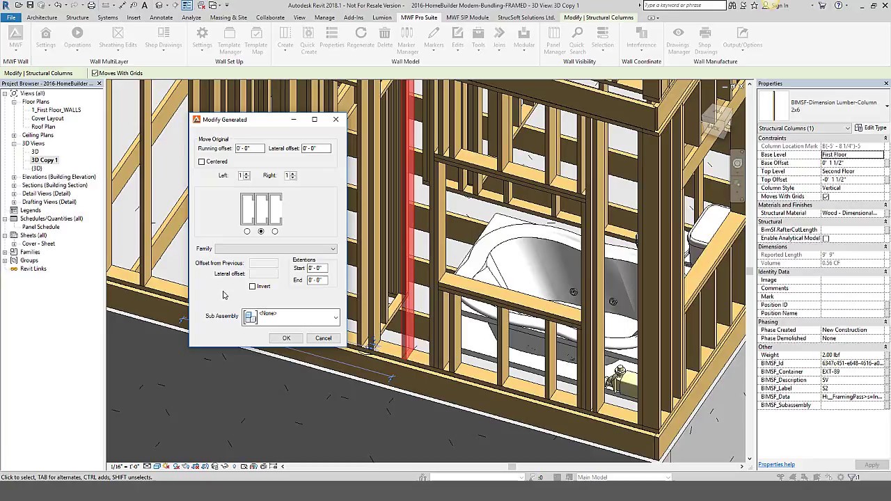Select the Delete tool in Wall Model

coord(385,38)
